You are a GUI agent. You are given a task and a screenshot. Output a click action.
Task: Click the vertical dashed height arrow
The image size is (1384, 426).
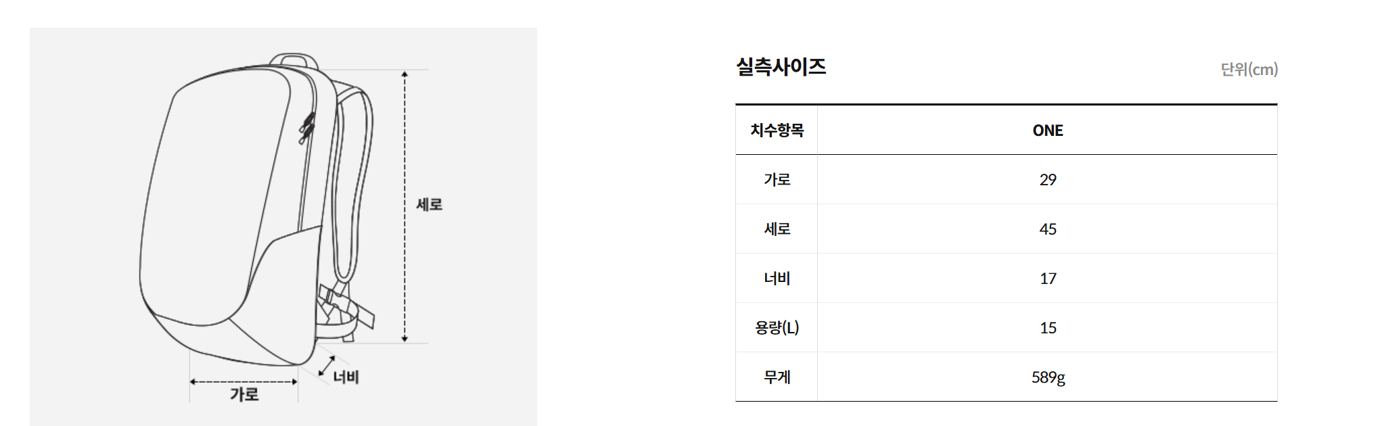pos(405,206)
